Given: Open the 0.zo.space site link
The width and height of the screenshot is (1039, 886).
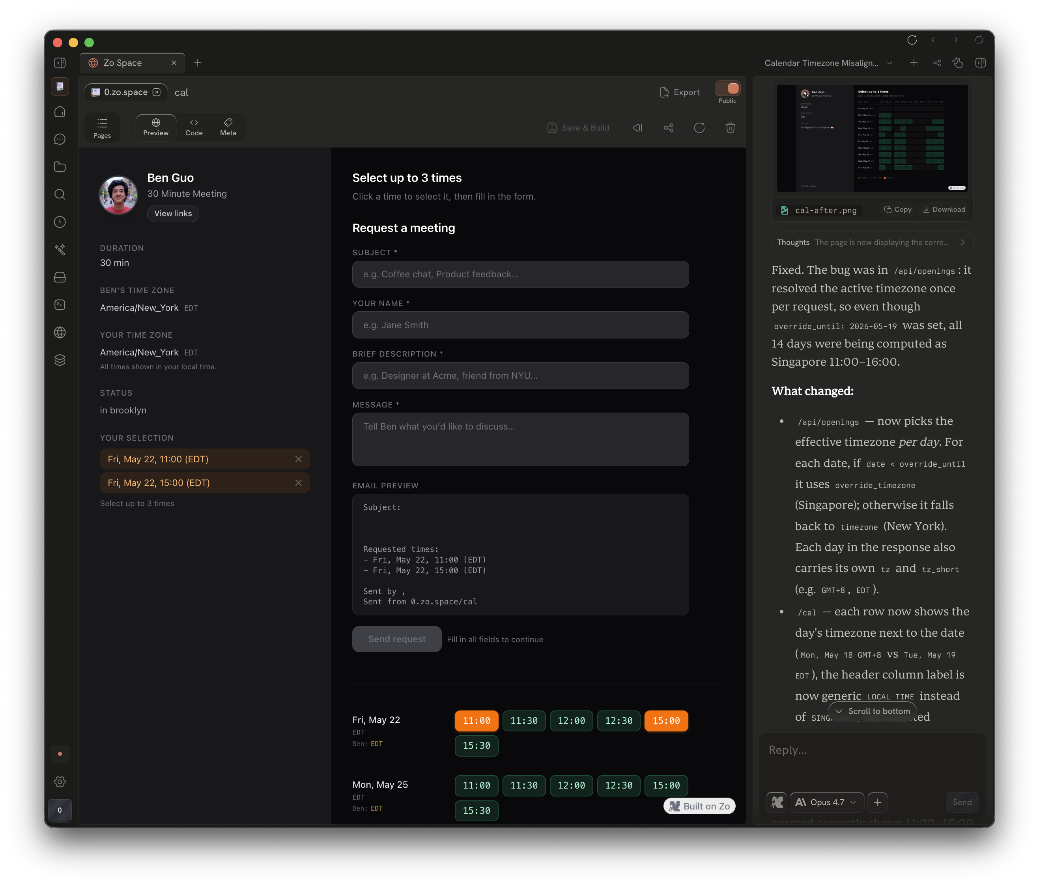Looking at the screenshot, I should (x=126, y=92).
